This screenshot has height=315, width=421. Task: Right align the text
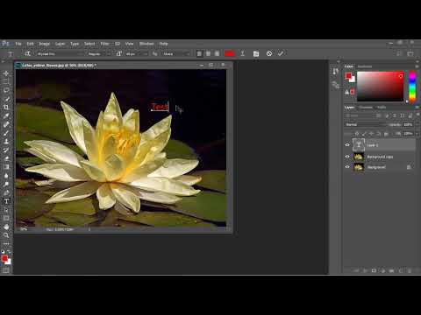tap(217, 53)
